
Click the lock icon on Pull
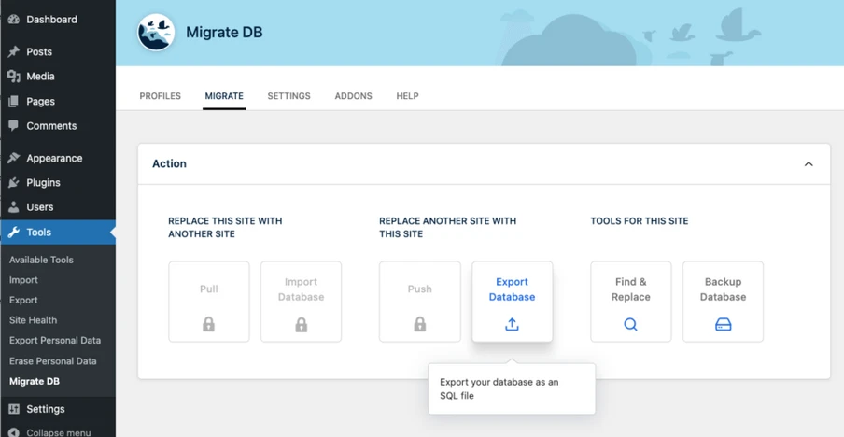pyautogui.click(x=208, y=324)
